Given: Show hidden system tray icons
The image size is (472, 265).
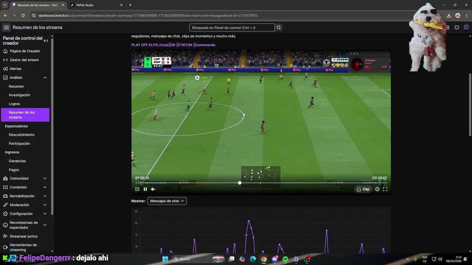Looking at the screenshot, I should pos(407,259).
